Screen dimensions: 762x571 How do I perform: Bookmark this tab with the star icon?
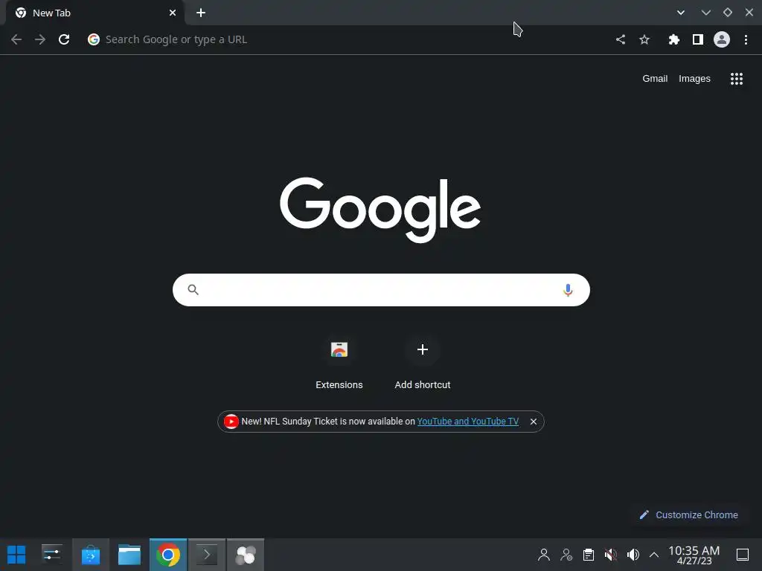tap(644, 39)
